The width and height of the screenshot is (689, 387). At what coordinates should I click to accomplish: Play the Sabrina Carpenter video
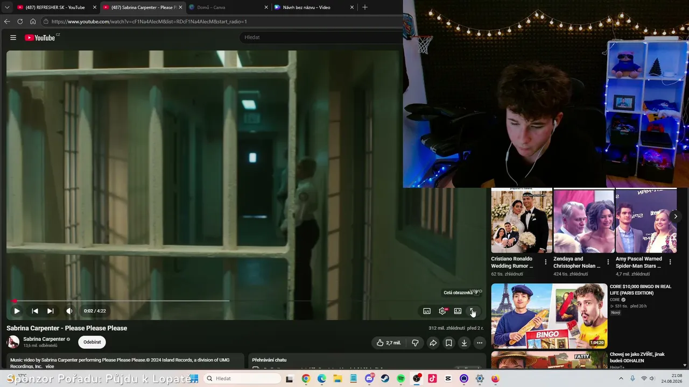coord(17,311)
